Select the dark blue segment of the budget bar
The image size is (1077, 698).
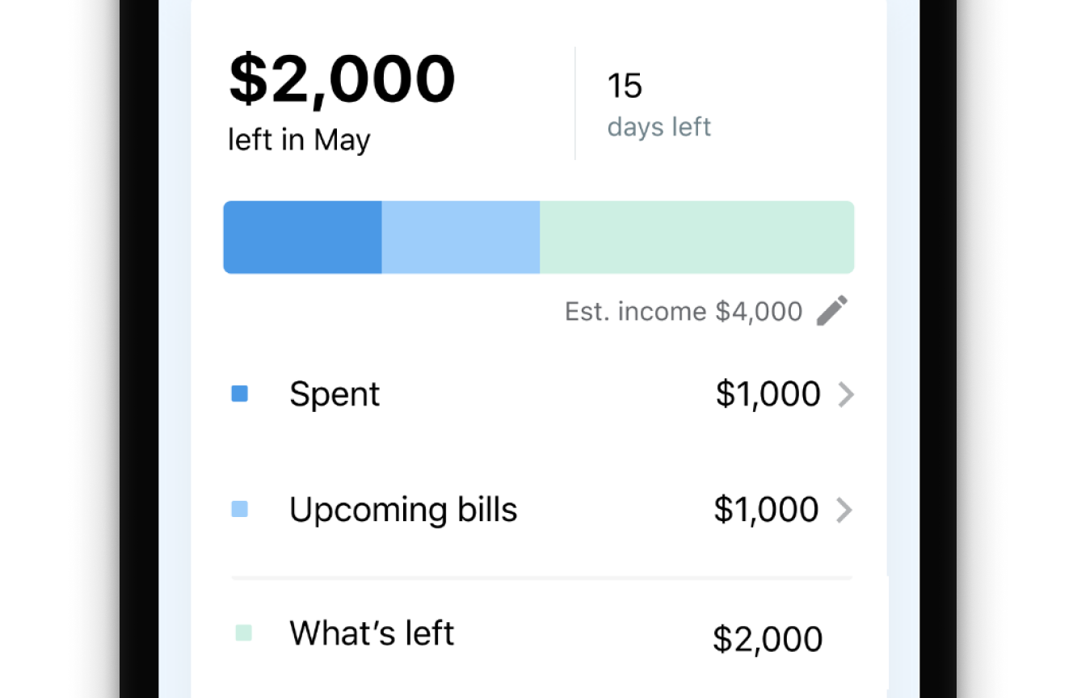point(302,238)
